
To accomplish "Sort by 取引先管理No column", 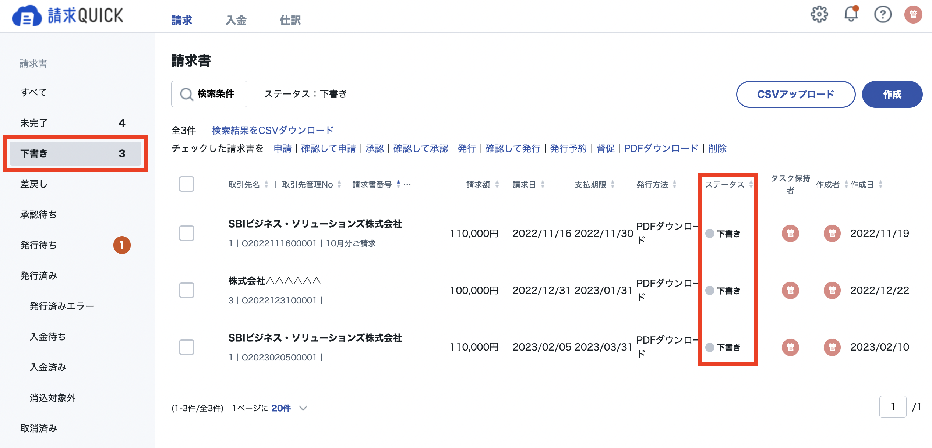I will coord(339,184).
